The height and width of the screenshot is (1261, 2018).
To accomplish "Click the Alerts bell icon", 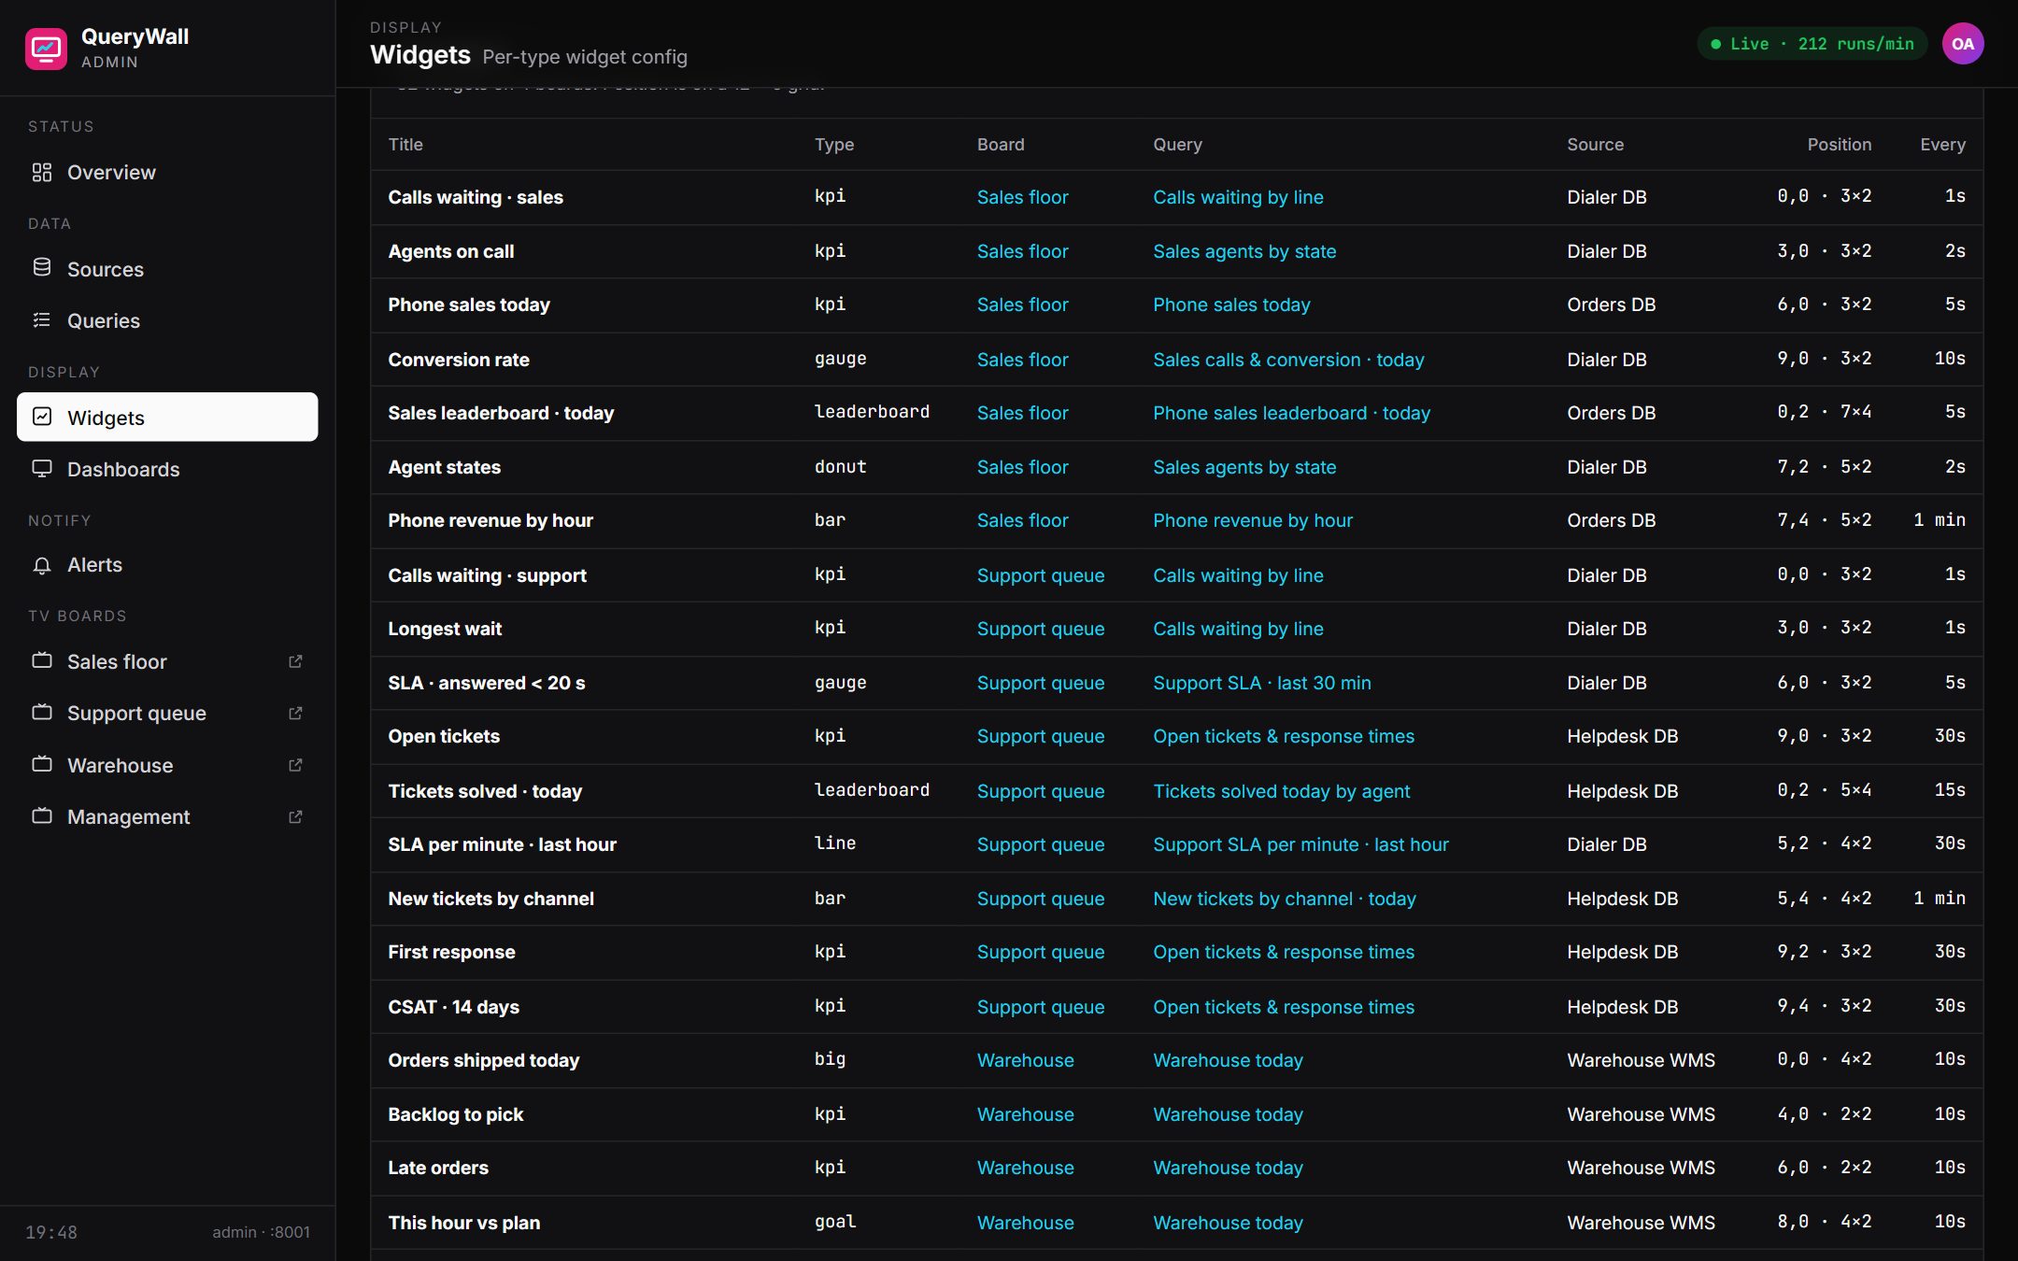I will pyautogui.click(x=42, y=565).
